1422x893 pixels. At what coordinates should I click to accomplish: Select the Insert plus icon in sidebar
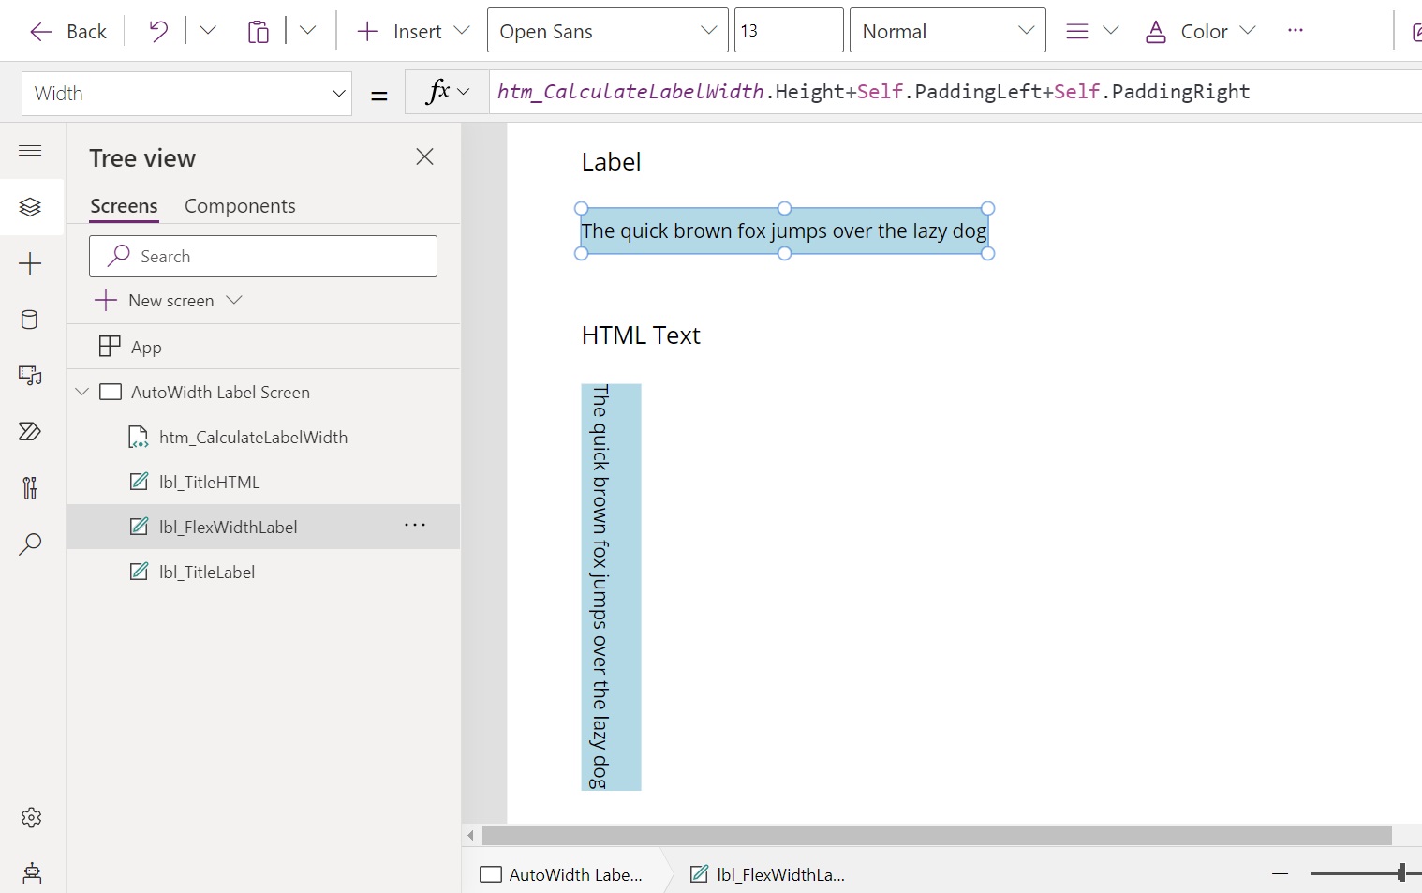tap(31, 263)
